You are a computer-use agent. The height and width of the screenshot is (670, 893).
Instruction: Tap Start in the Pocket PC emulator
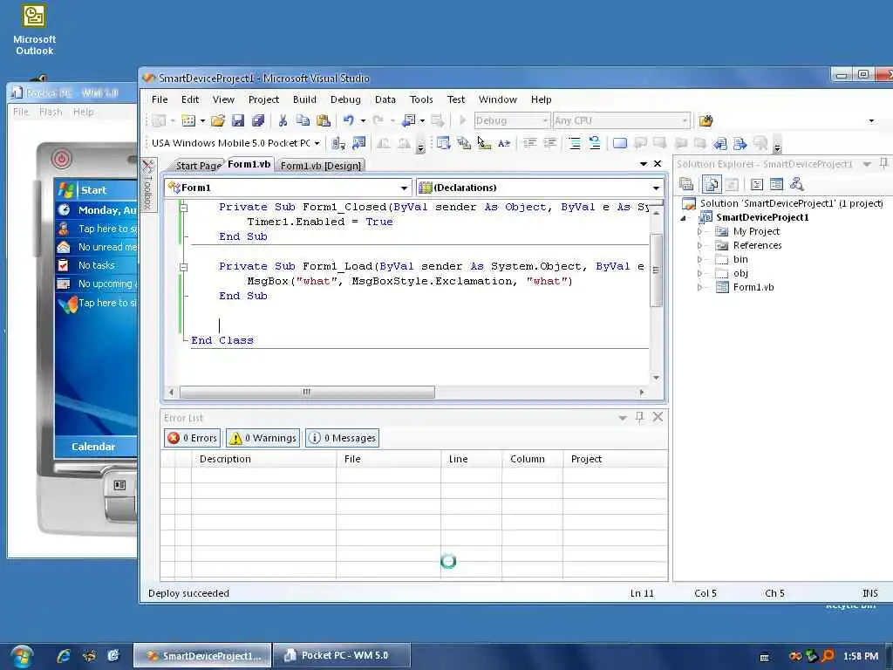[x=93, y=190]
